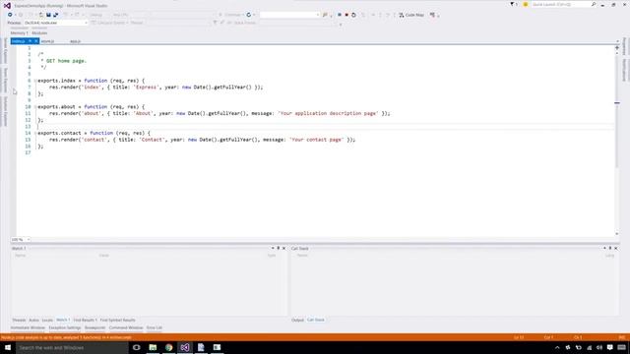This screenshot has height=354, width=630.
Task: Click the Break All icon in debug toolbar
Action: click(x=339, y=15)
